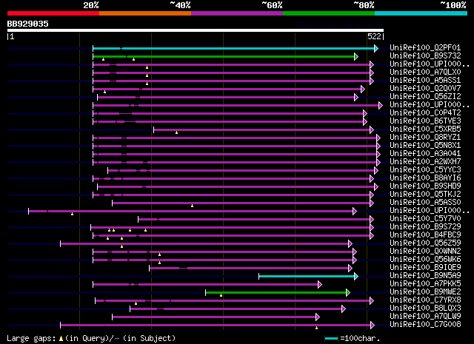Viewport: 474px width, 344px height.
Task: Click the yellow gap marker under the Q2Q0V7 bar
Action: pyautogui.click(x=104, y=92)
